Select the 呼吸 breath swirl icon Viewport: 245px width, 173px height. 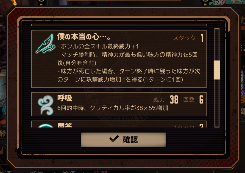(46, 105)
